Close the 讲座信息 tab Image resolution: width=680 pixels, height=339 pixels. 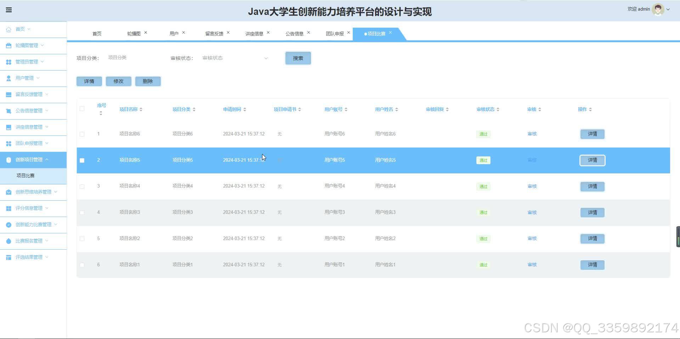point(268,33)
